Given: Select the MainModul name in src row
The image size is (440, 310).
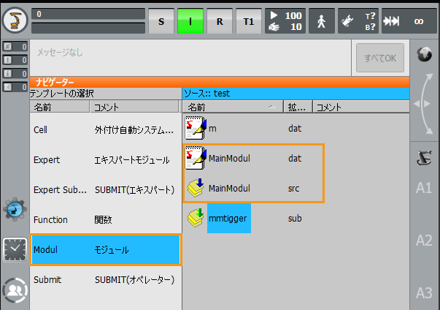Looking at the screenshot, I should tap(229, 189).
